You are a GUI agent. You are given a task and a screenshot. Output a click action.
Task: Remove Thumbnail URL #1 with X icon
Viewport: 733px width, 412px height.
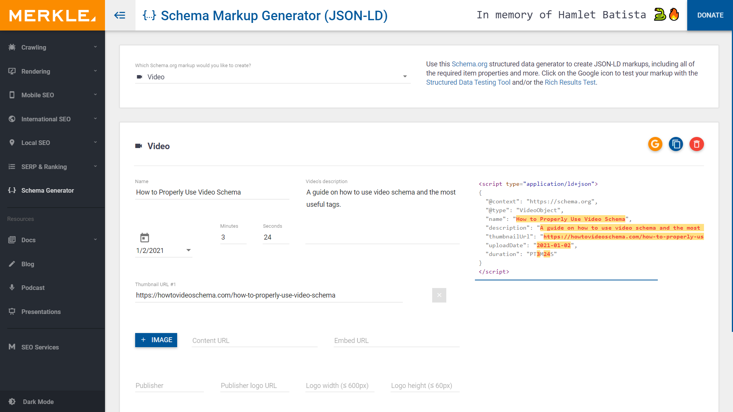[439, 295]
